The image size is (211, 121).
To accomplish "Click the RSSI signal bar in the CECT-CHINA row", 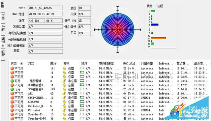I will click(x=82, y=98).
